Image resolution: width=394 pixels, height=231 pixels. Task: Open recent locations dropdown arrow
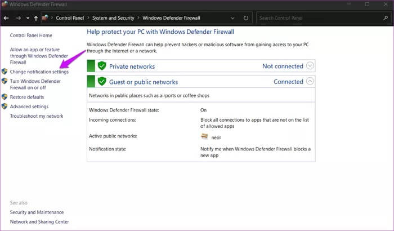pos(28,18)
